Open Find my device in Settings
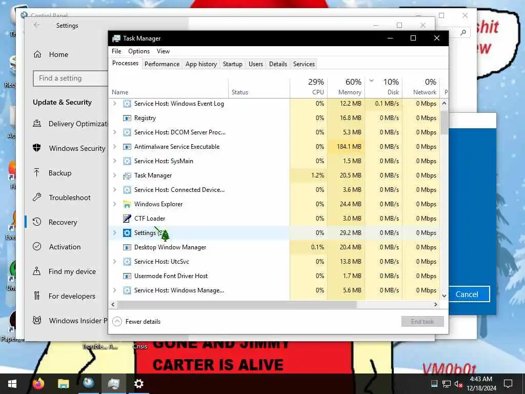 point(64,271)
